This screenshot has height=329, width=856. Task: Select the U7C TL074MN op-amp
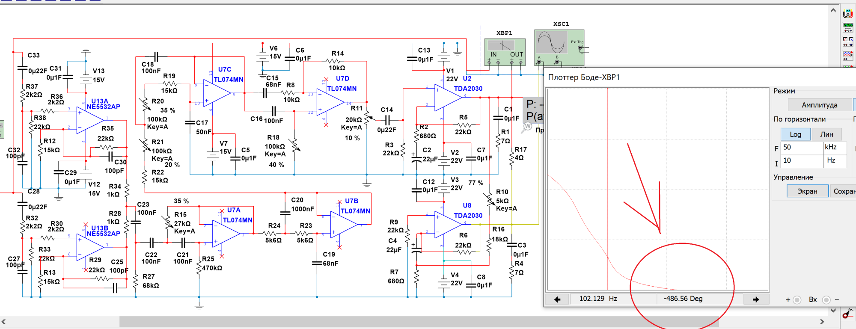click(217, 93)
